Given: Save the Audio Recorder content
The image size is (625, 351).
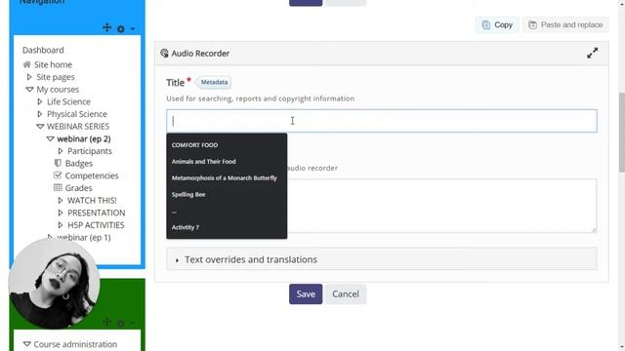Looking at the screenshot, I should click(x=306, y=294).
